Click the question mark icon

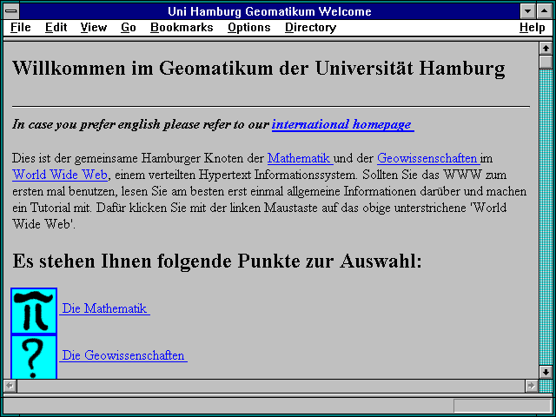tap(34, 357)
